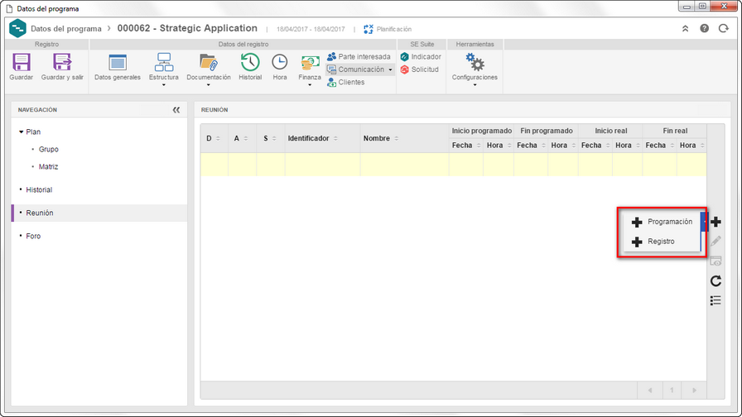Image resolution: width=742 pixels, height=417 pixels.
Task: Expand Configuraciones dropdown arrow
Action: pos(475,85)
